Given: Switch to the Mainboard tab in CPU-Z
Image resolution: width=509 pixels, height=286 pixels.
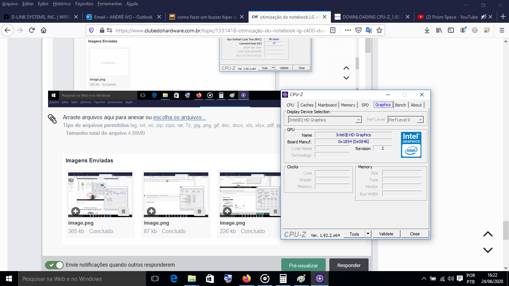Looking at the screenshot, I should [x=327, y=105].
